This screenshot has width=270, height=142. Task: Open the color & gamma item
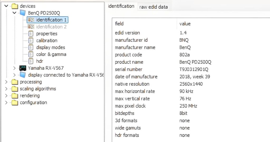(x=51, y=54)
